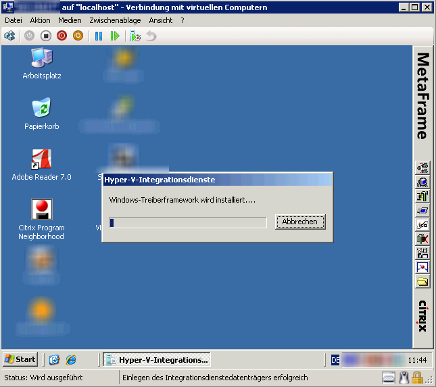Open the Ansicht menu
The image size is (436, 387).
click(x=161, y=20)
